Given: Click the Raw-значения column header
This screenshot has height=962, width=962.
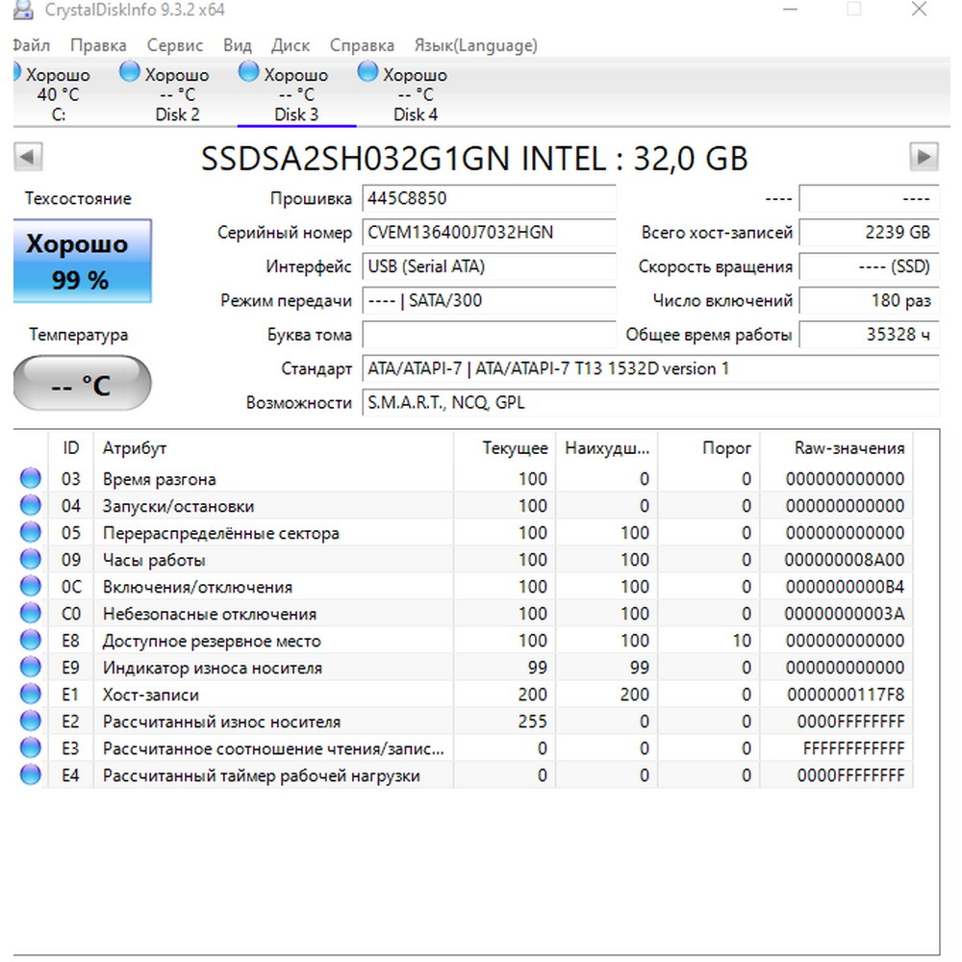Looking at the screenshot, I should (837, 448).
